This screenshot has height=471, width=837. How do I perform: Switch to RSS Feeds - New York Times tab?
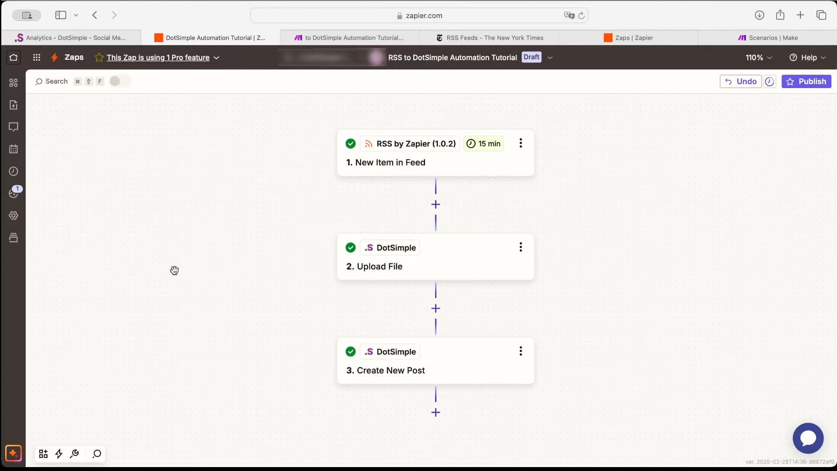tap(489, 38)
